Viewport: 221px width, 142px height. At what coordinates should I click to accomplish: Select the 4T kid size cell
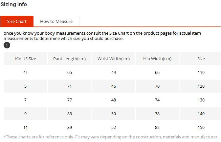(x=26, y=73)
